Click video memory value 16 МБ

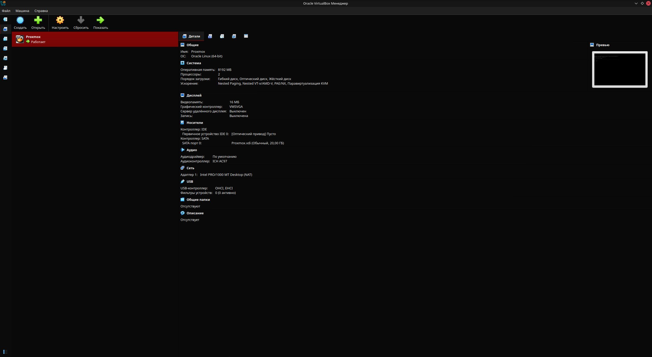[234, 102]
